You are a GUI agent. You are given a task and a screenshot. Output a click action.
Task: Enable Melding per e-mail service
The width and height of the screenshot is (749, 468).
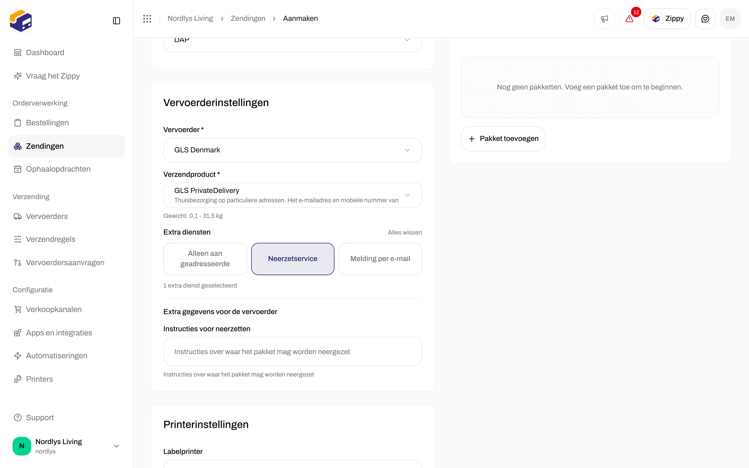pyautogui.click(x=380, y=259)
